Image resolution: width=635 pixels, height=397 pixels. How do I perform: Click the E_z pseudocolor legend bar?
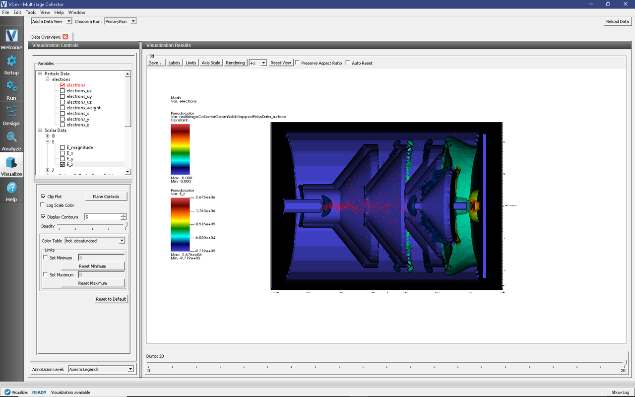point(180,224)
